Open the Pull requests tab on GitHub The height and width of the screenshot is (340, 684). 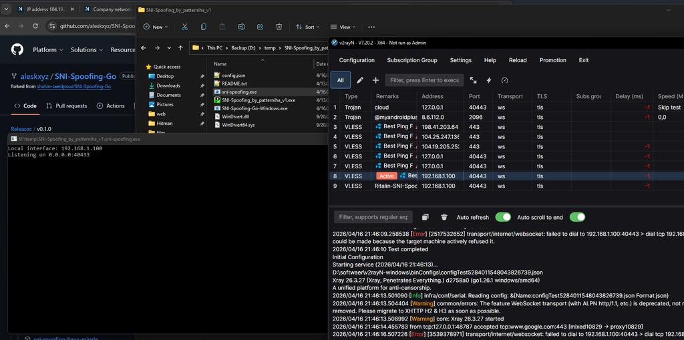(x=66, y=106)
